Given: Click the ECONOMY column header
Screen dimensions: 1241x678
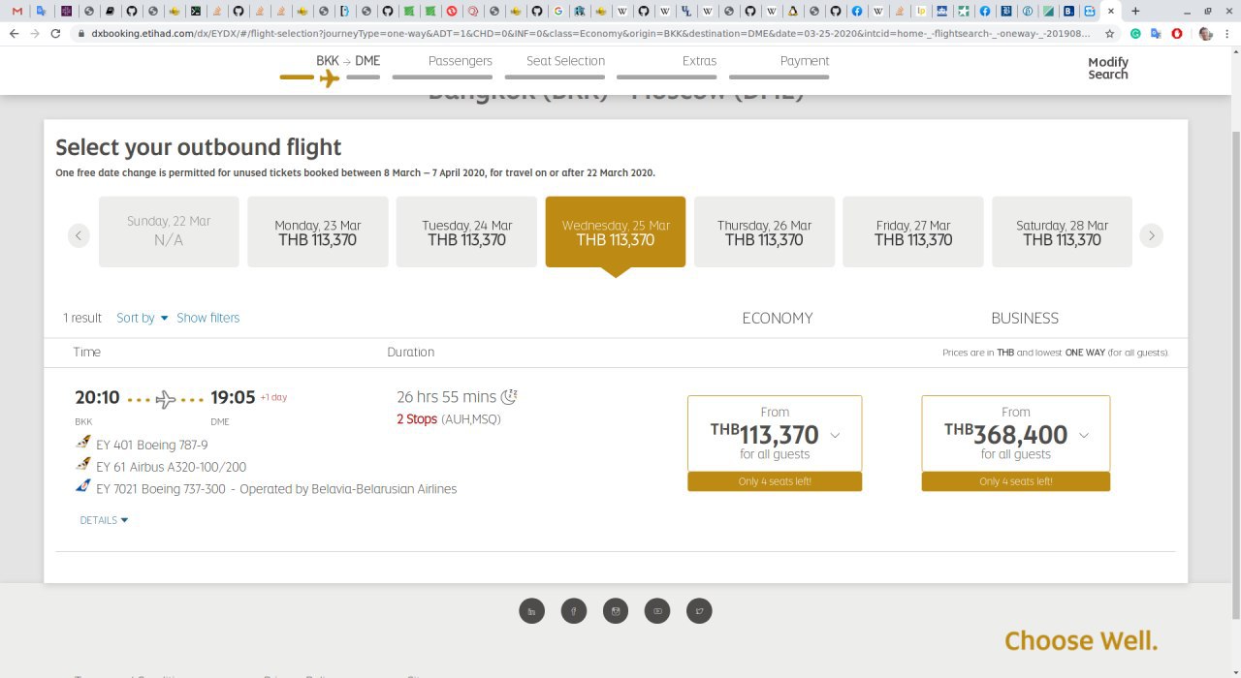Looking at the screenshot, I should coord(778,318).
